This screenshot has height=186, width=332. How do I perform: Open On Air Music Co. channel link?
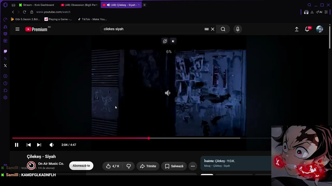(x=51, y=164)
